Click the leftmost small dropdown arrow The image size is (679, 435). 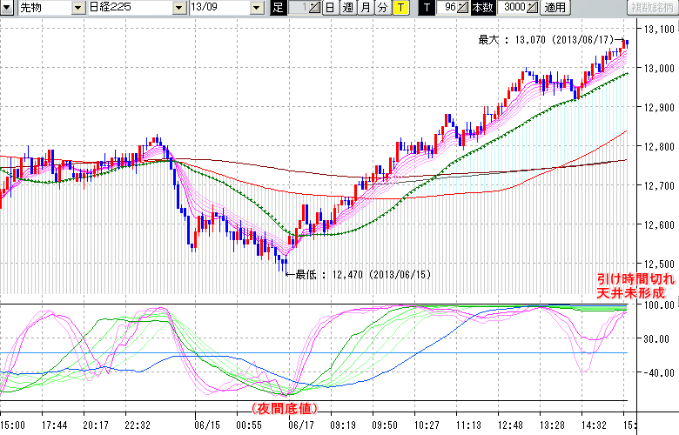pos(8,8)
